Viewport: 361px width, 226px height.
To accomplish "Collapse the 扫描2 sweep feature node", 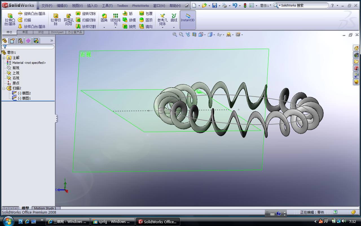I will coord(4,88).
